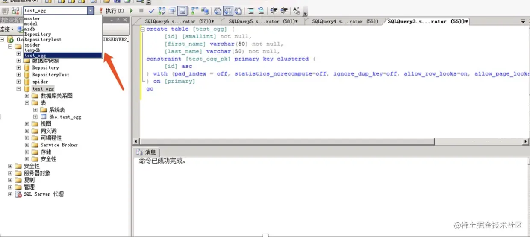
Task: Click the Execute (执行) query button
Action: (x=112, y=11)
